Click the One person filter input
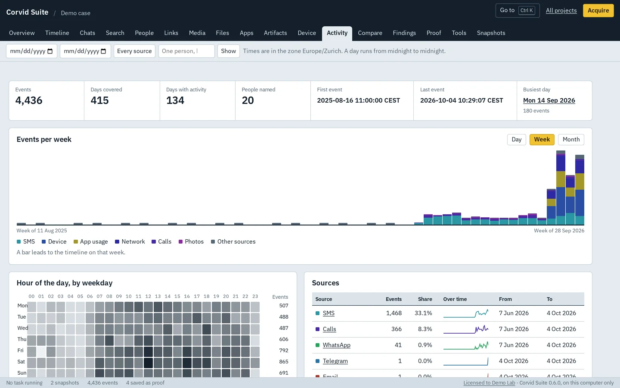The width and height of the screenshot is (620, 388). 186,51
